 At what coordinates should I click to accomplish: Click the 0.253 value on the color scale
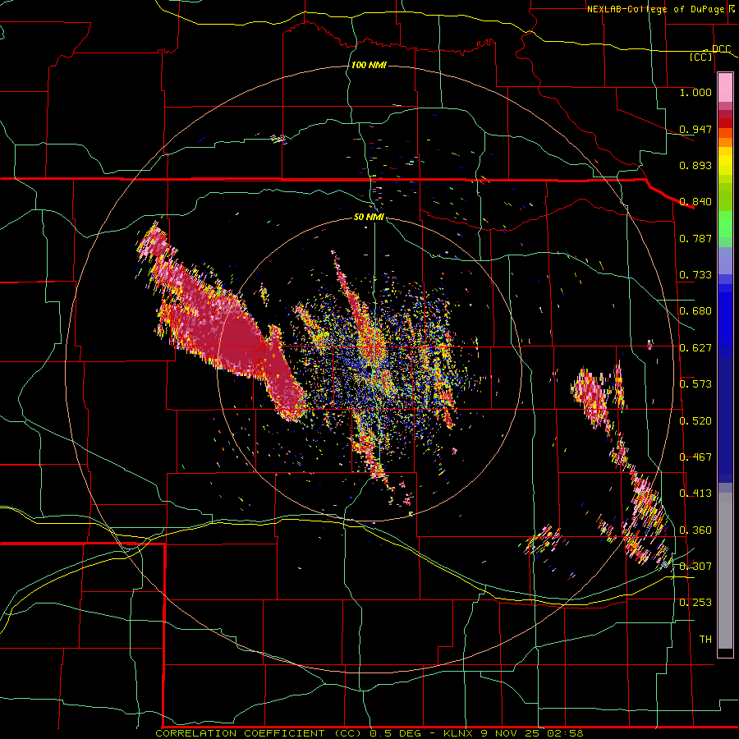[695, 603]
